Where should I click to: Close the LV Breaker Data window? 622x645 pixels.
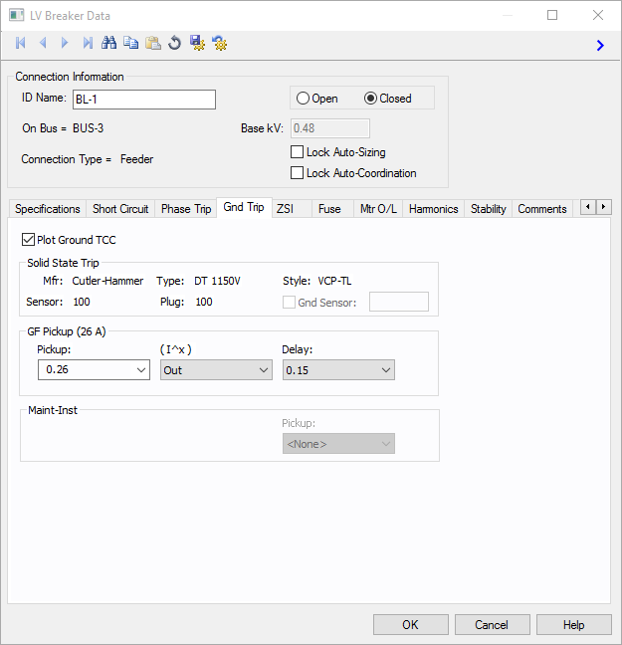[x=598, y=15]
